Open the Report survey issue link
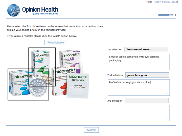The width and height of the screenshot is (182, 136). point(165,2)
